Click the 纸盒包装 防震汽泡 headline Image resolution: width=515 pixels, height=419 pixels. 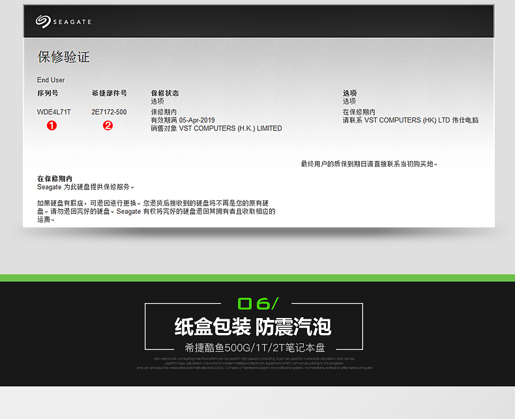click(252, 326)
